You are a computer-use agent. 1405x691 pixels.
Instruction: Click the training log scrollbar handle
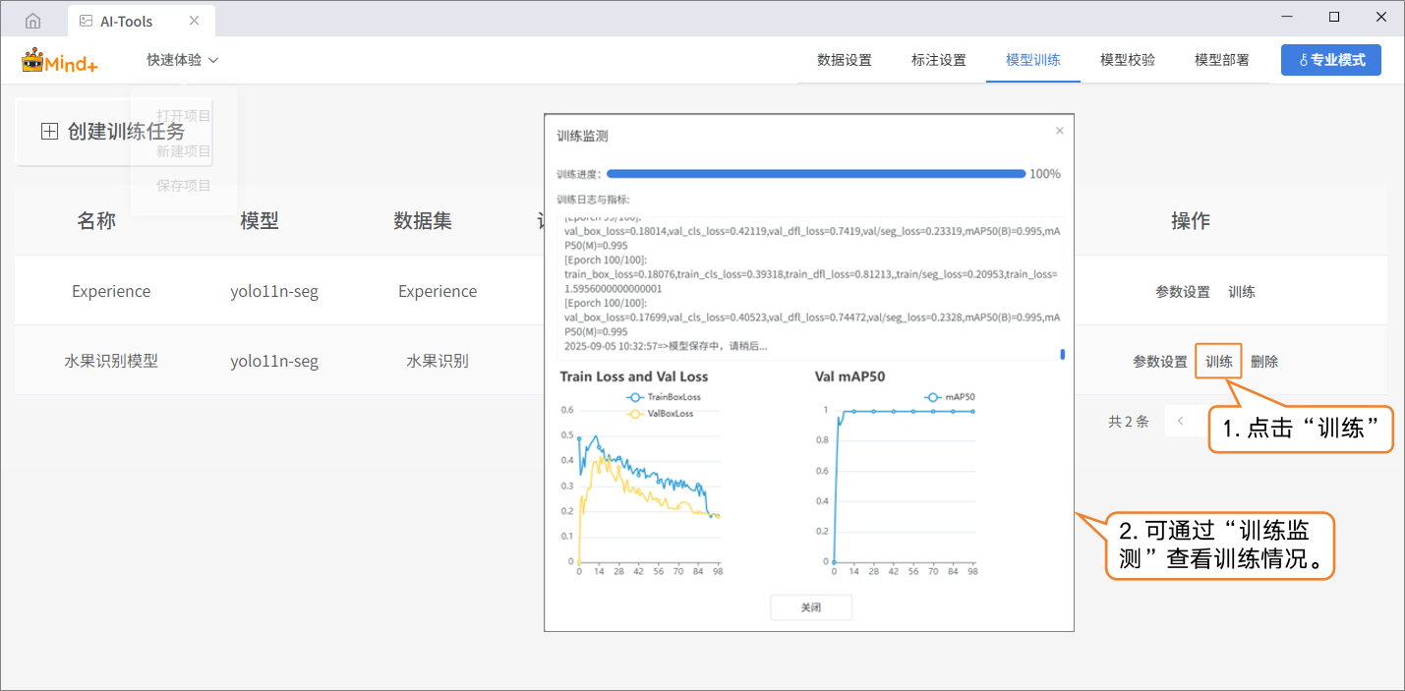tap(1062, 354)
